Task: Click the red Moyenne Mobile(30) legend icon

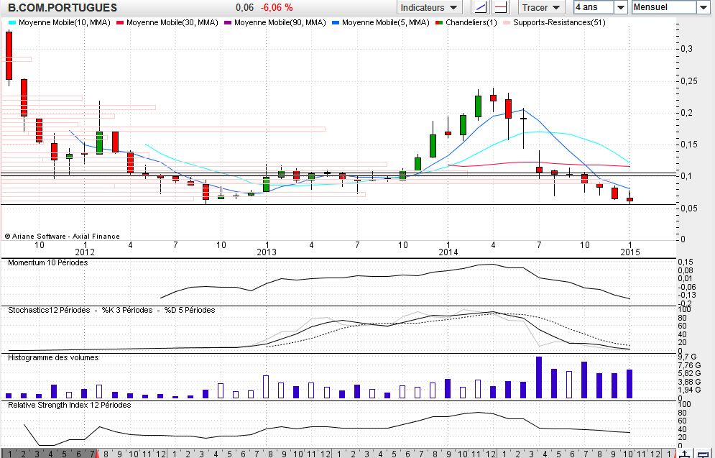Action: [x=120, y=23]
